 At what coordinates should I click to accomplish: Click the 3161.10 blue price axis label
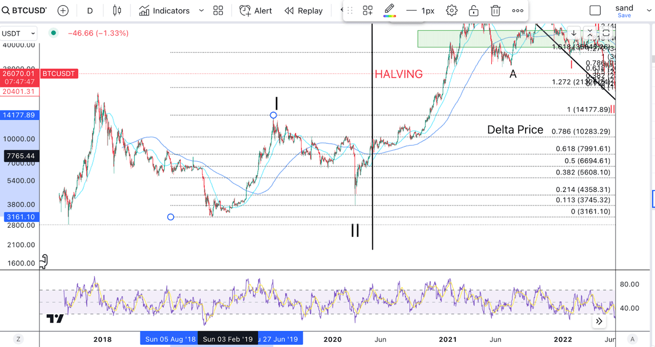point(19,217)
